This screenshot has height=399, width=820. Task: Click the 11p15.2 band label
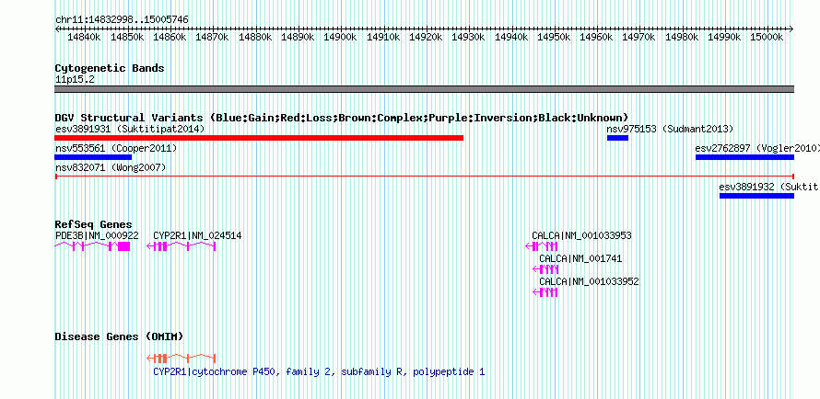[75, 79]
